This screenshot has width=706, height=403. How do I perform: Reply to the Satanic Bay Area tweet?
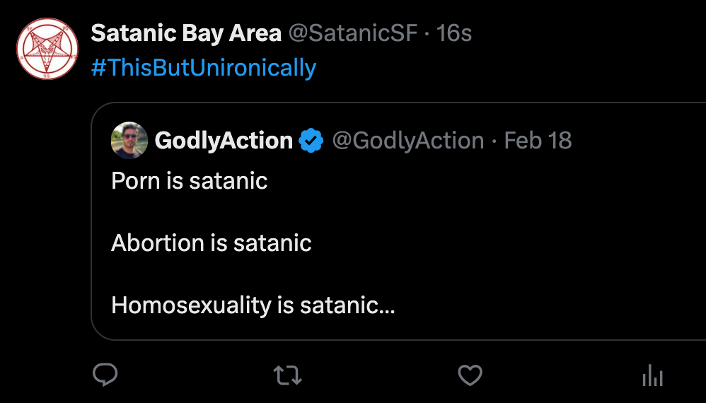[105, 375]
